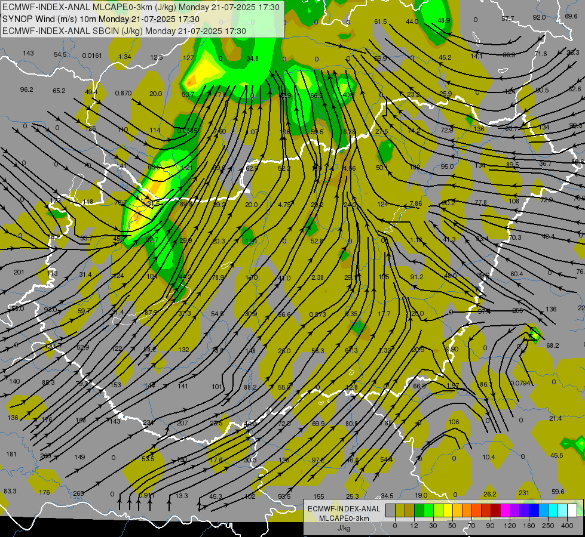This screenshot has height=537, width=585.
Task: Click the map value '48.9'
Action: pyautogui.click(x=444, y=20)
